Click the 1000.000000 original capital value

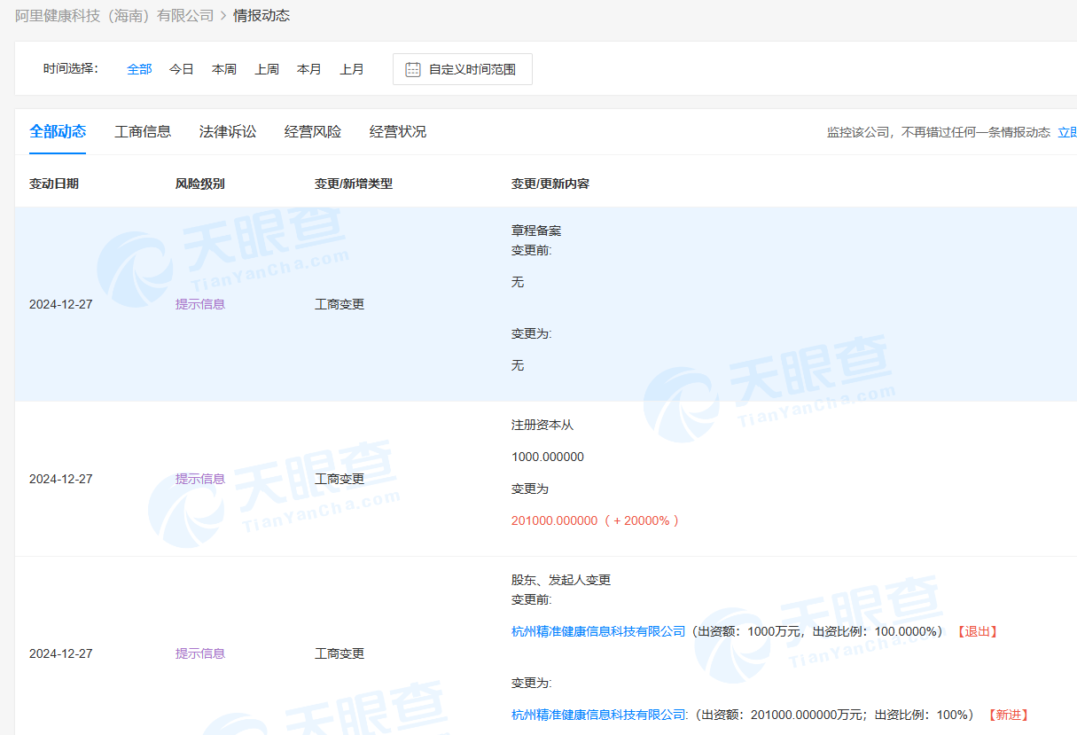coord(548,457)
